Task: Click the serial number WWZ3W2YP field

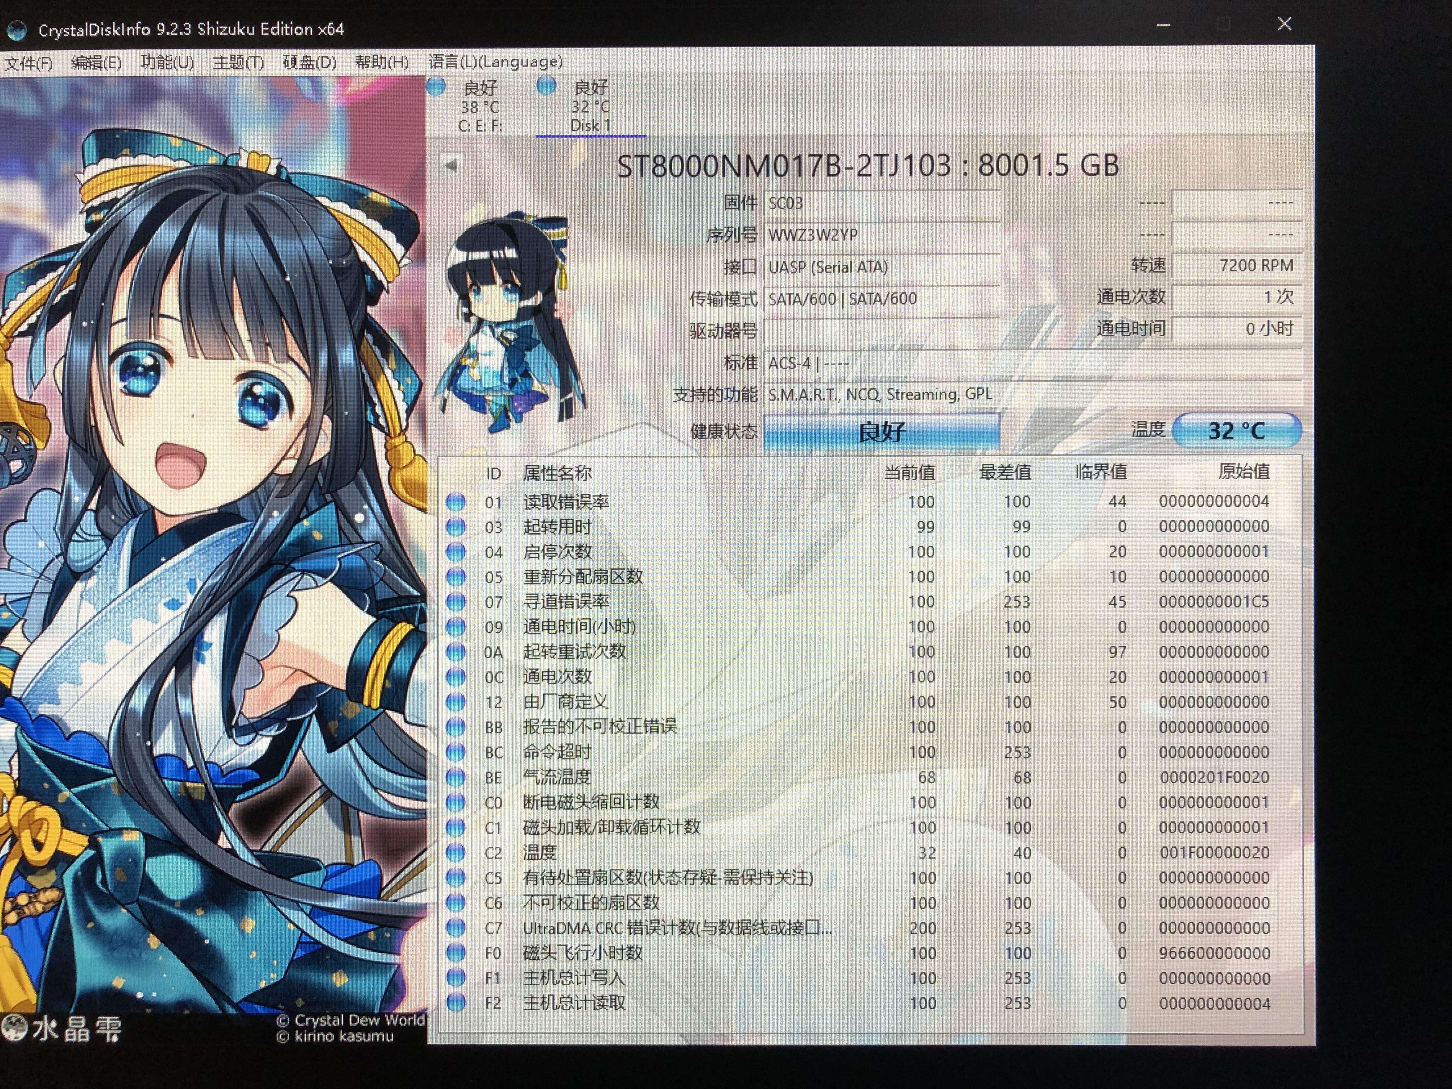Action: (x=882, y=235)
